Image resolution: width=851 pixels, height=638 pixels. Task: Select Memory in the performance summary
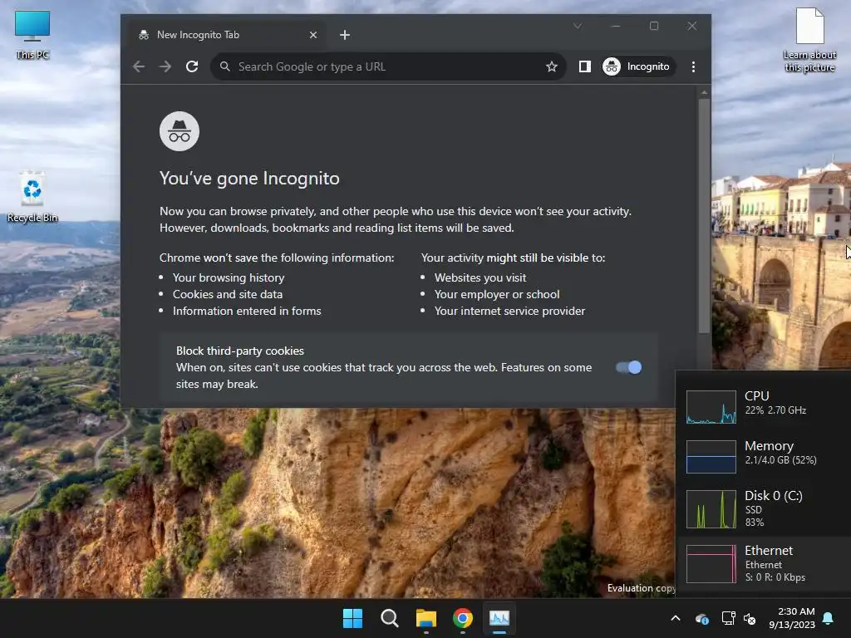(x=765, y=456)
